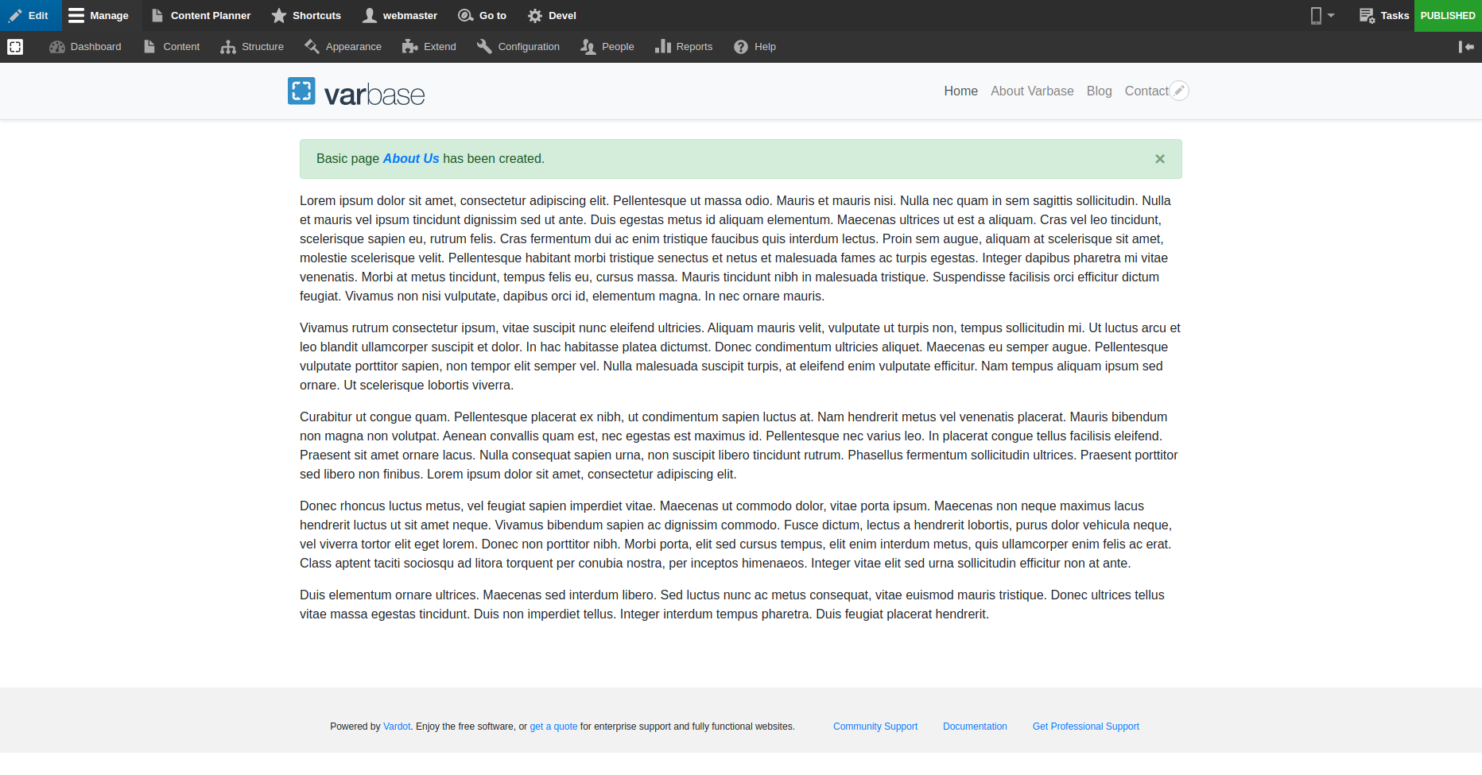Click the Varbase home icon in admin toolbar
Viewport: 1482px width, 775px height.
click(15, 47)
